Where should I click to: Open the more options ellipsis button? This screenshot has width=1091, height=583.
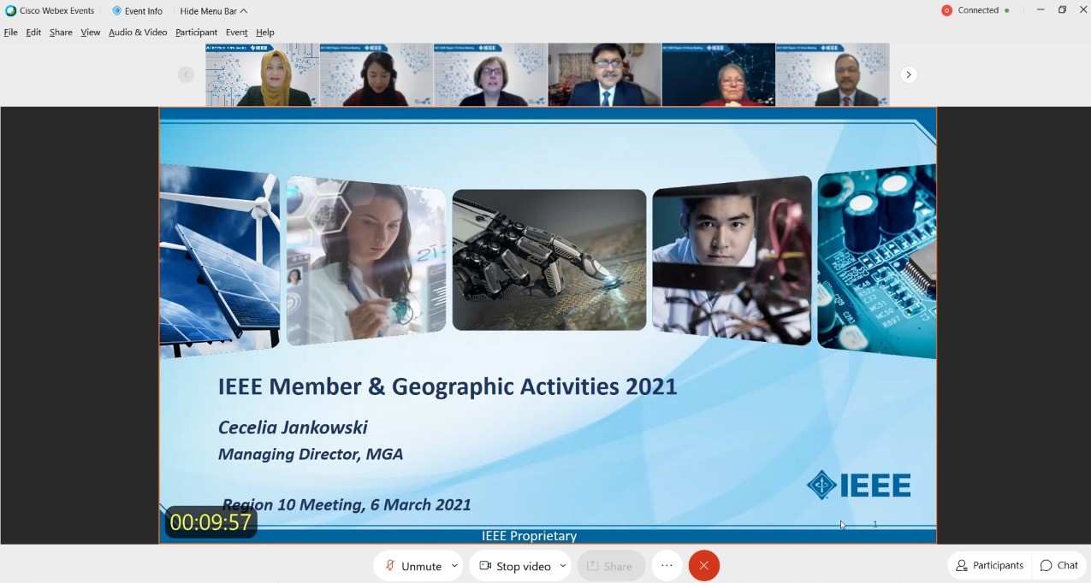point(667,566)
